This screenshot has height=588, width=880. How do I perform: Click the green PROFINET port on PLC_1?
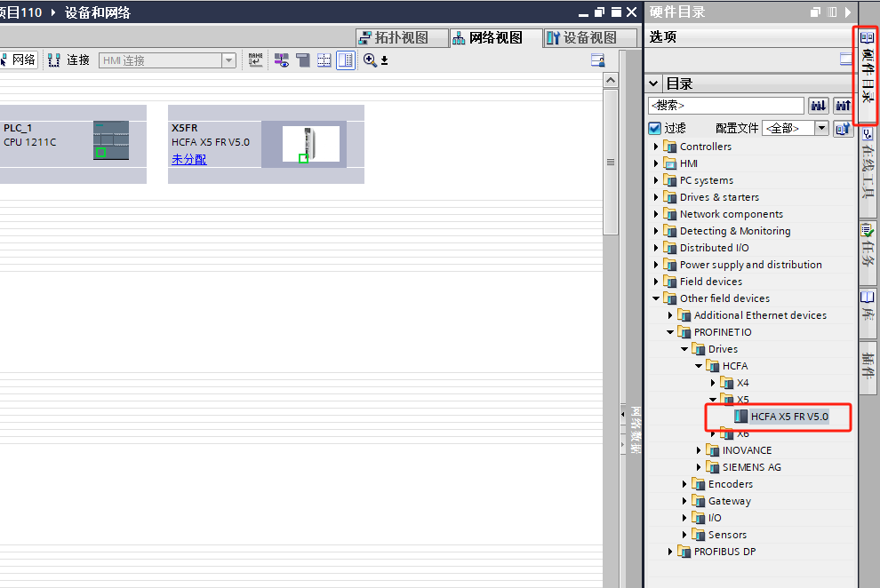tap(100, 152)
